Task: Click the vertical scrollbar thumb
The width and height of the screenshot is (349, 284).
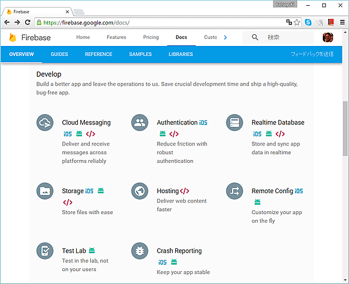Action: pyautogui.click(x=345, y=129)
